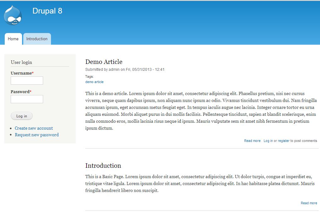Click Log in link to post comments

click(x=268, y=141)
